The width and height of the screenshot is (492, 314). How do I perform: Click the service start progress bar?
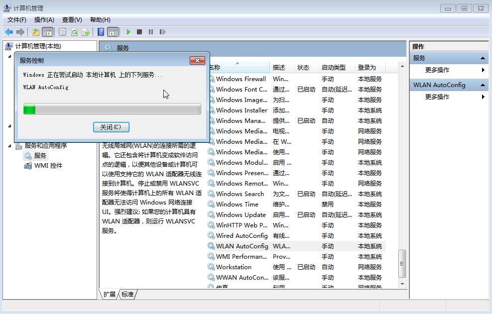pyautogui.click(x=112, y=109)
